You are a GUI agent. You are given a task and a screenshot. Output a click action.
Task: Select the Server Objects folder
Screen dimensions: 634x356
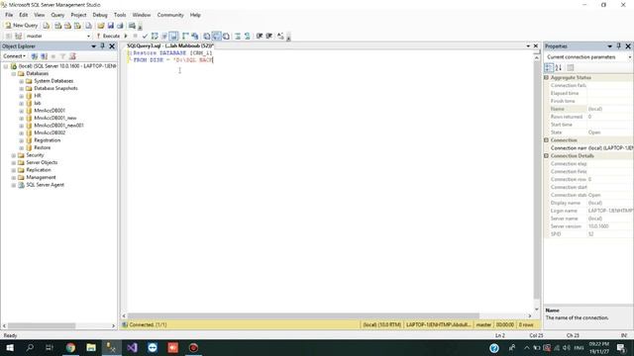pyautogui.click(x=42, y=162)
